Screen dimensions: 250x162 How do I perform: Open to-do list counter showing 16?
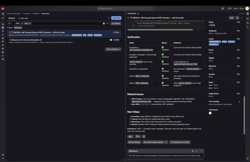(241, 8)
